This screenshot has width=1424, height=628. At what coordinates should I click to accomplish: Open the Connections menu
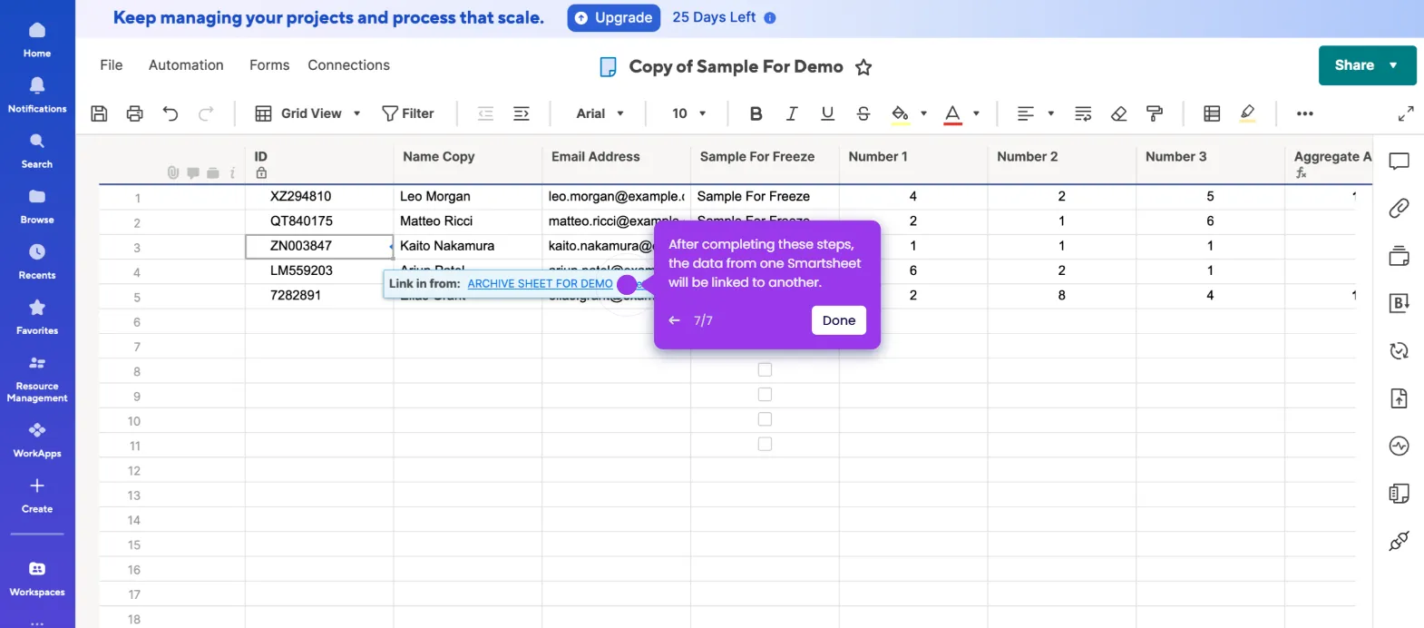(348, 65)
